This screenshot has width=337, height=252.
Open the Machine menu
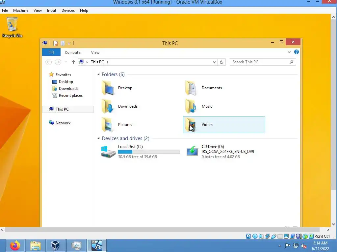pyautogui.click(x=21, y=10)
